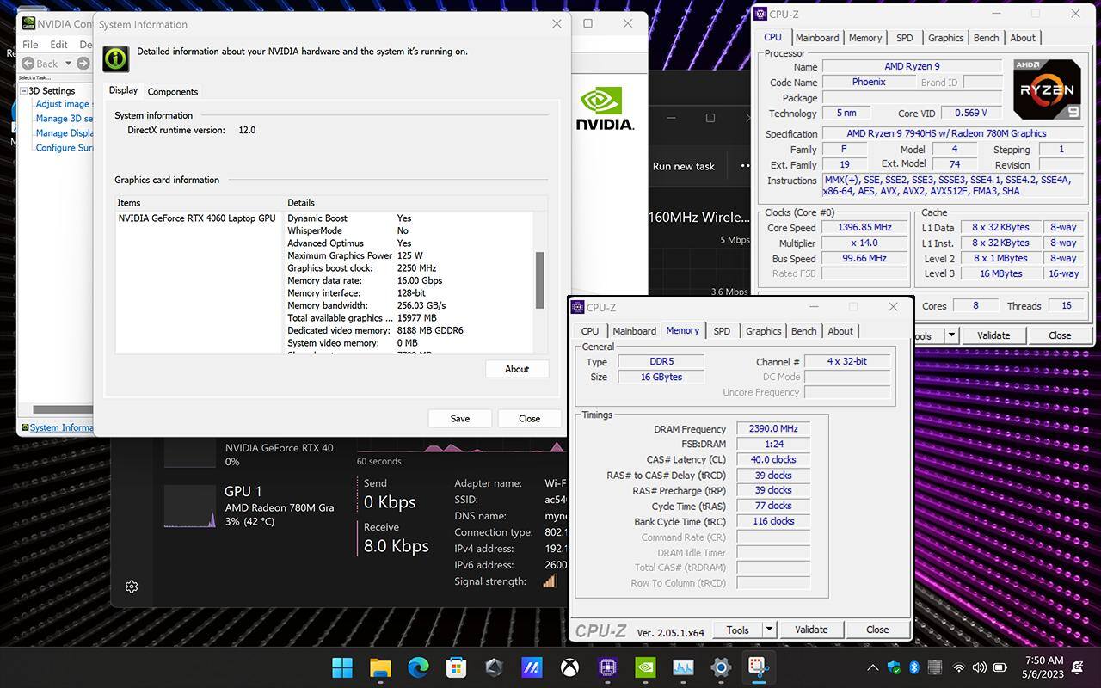1101x688 pixels.
Task: Open Mainboard tab in the AMD Ryzen CPU-Z window
Action: click(816, 38)
